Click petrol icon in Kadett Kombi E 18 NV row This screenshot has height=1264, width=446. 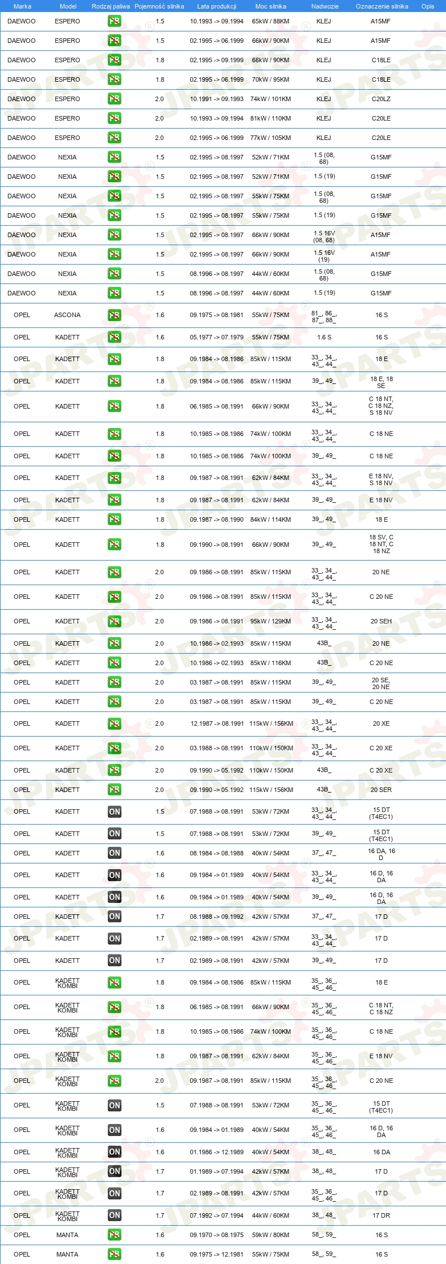114,1056
